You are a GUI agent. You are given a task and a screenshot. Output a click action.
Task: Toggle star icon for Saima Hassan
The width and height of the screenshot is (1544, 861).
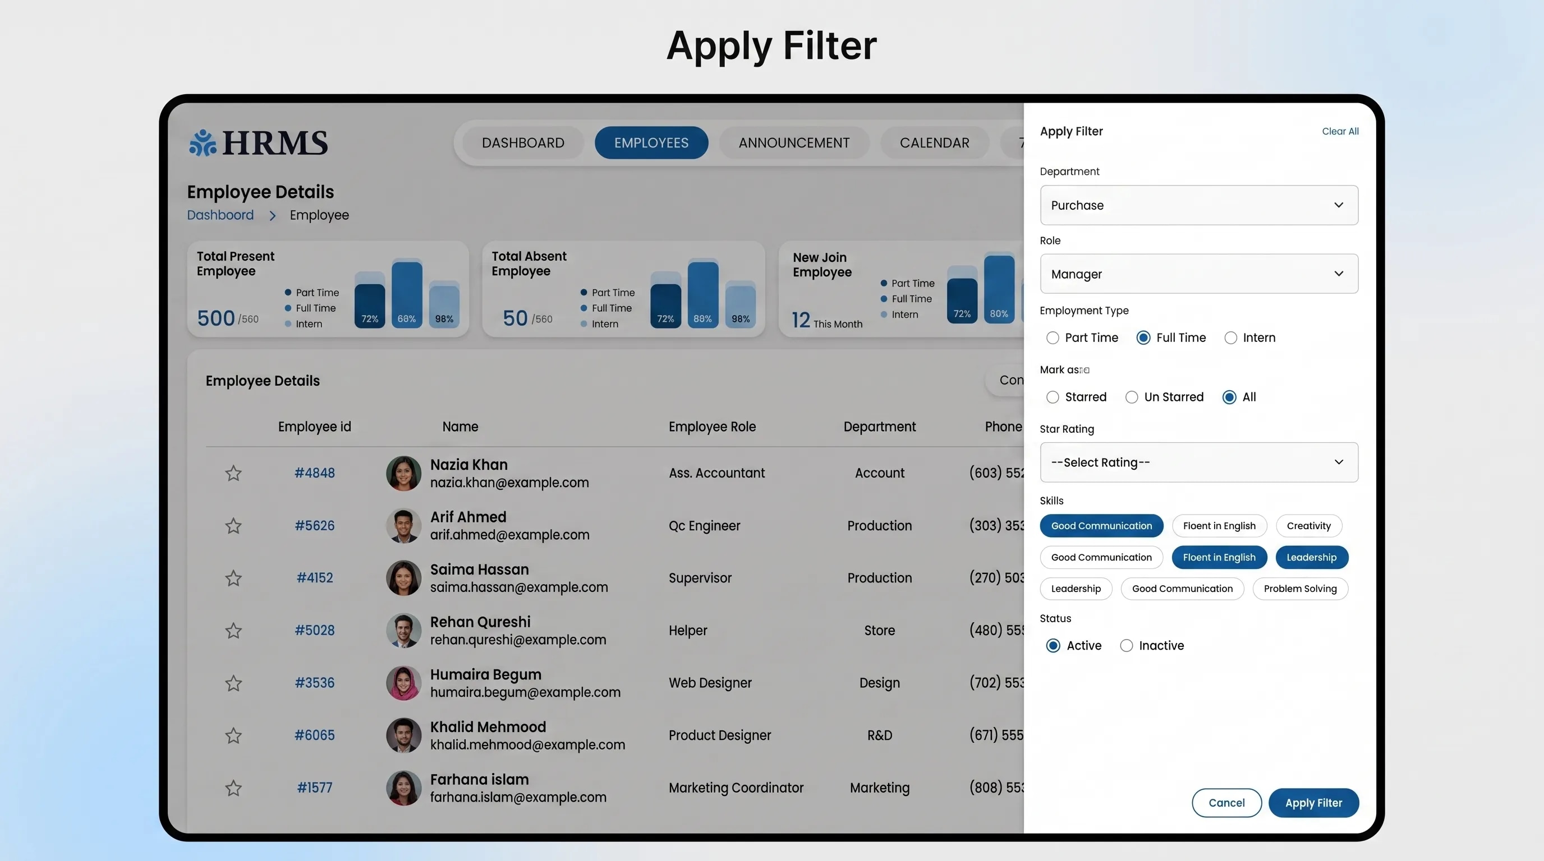tap(233, 578)
